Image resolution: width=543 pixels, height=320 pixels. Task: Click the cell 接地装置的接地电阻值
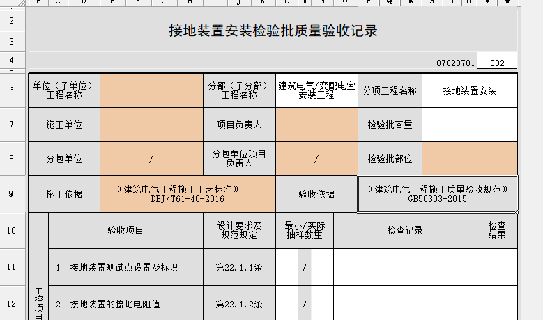(135, 304)
